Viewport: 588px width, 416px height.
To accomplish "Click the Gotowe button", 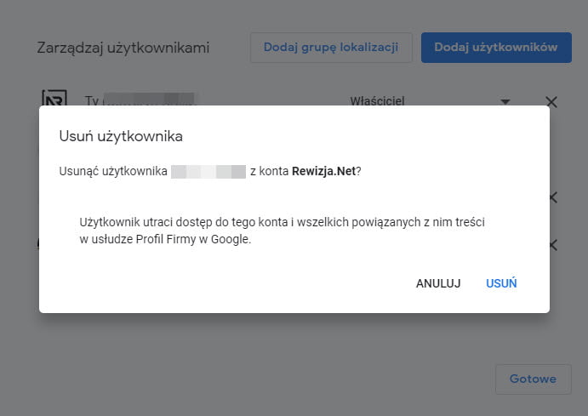I will [x=533, y=379].
